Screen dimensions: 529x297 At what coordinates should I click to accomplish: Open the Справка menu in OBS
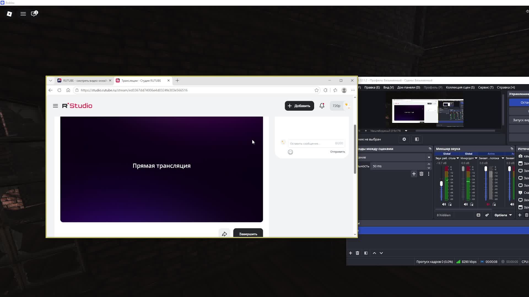point(506,87)
